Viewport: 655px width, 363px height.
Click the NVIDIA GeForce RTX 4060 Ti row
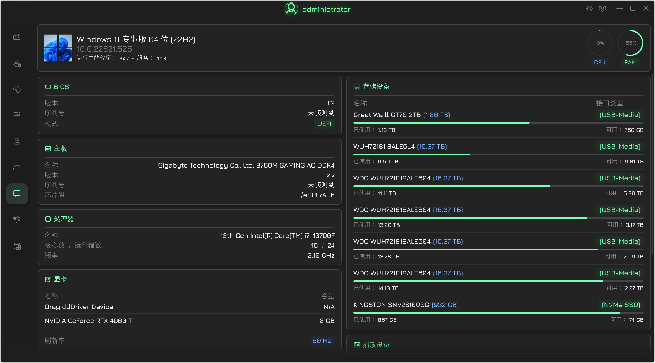[190, 321]
